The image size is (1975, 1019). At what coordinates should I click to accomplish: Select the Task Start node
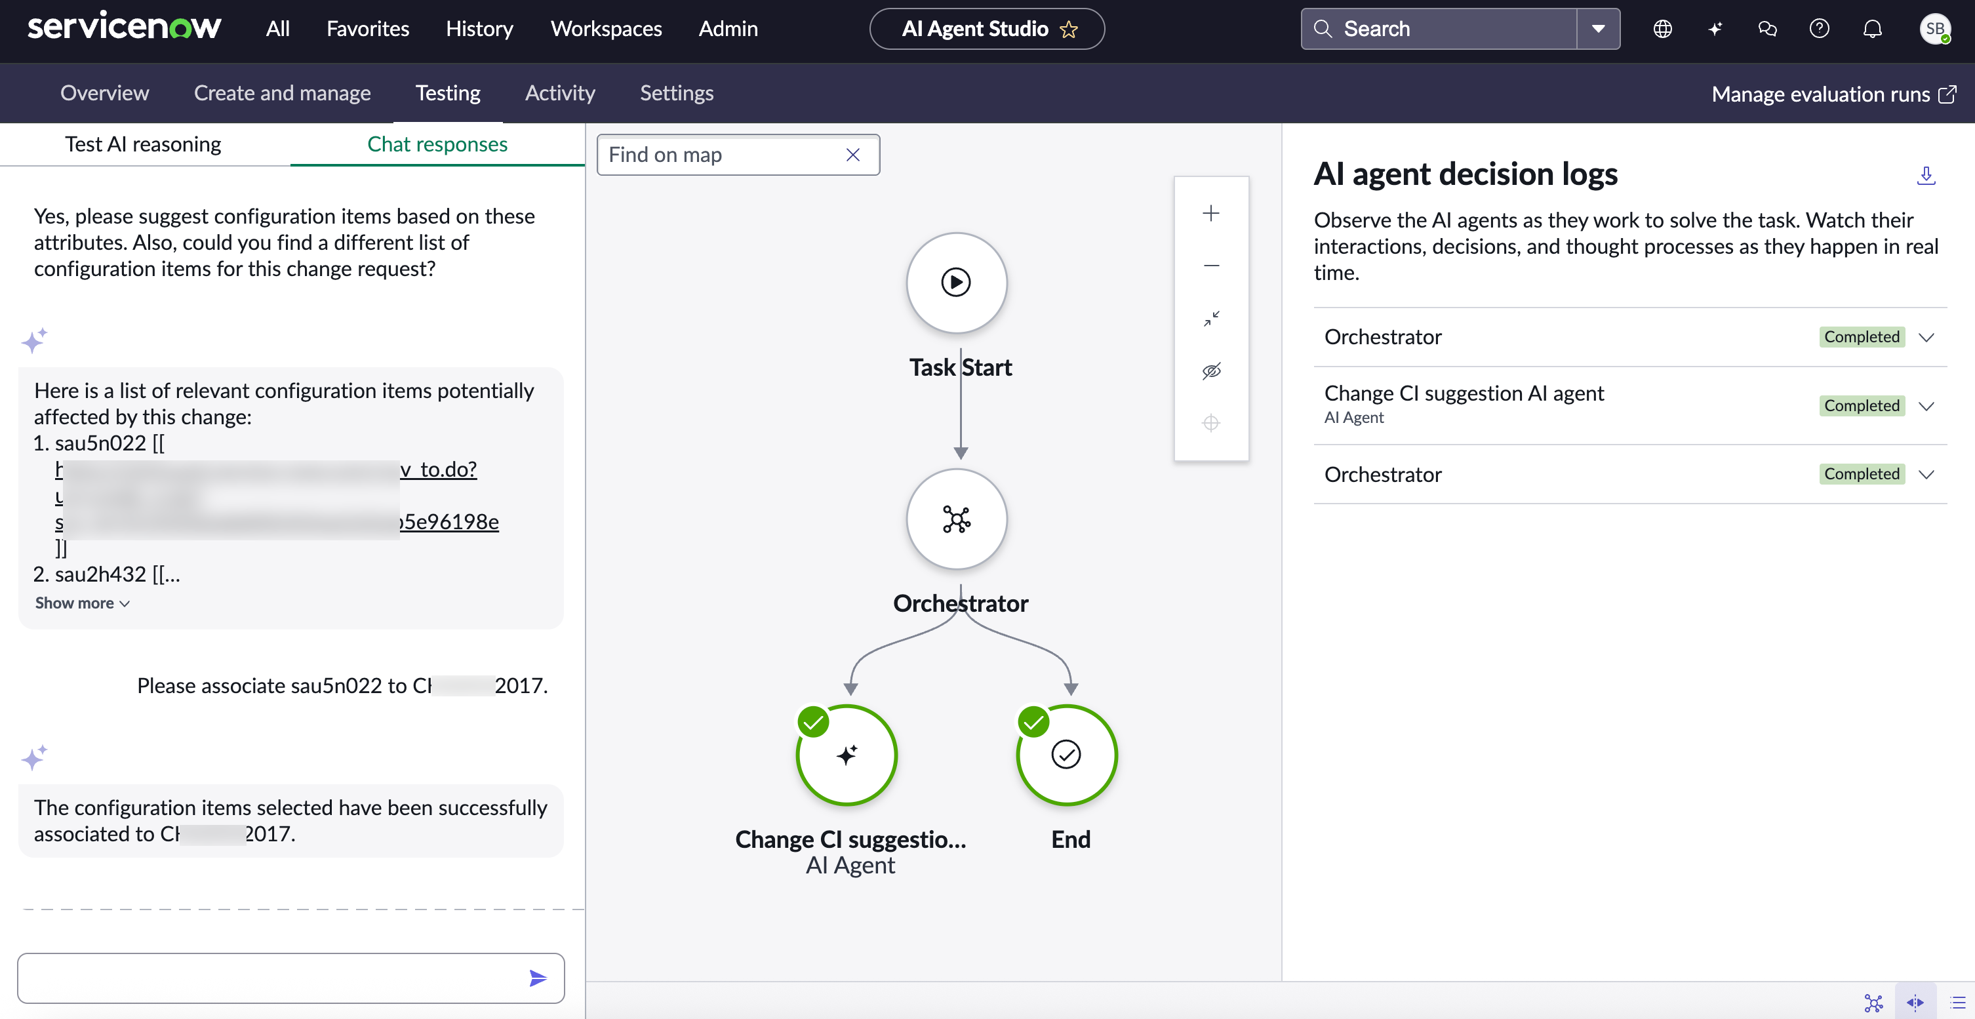tap(956, 282)
